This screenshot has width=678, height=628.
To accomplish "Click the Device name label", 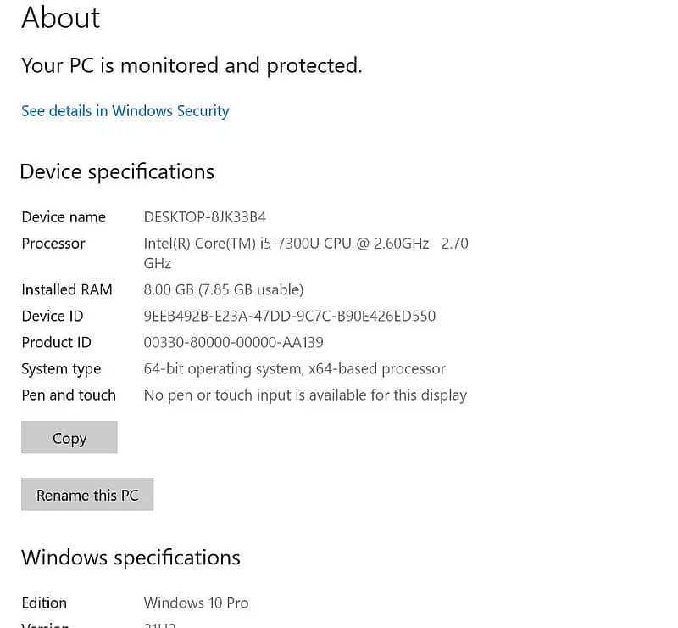I will pyautogui.click(x=64, y=217).
